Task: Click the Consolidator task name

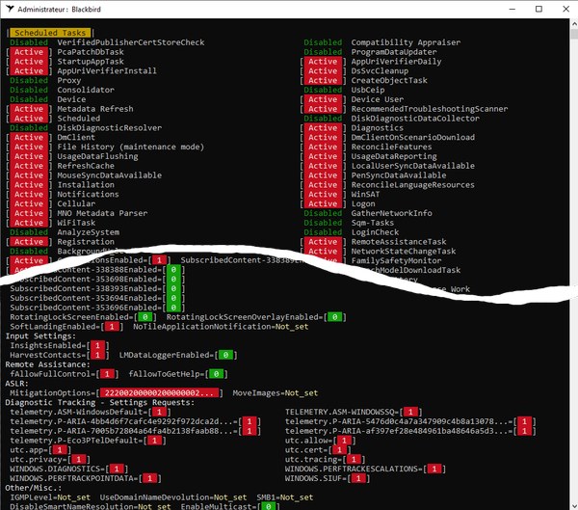Action: (86, 90)
